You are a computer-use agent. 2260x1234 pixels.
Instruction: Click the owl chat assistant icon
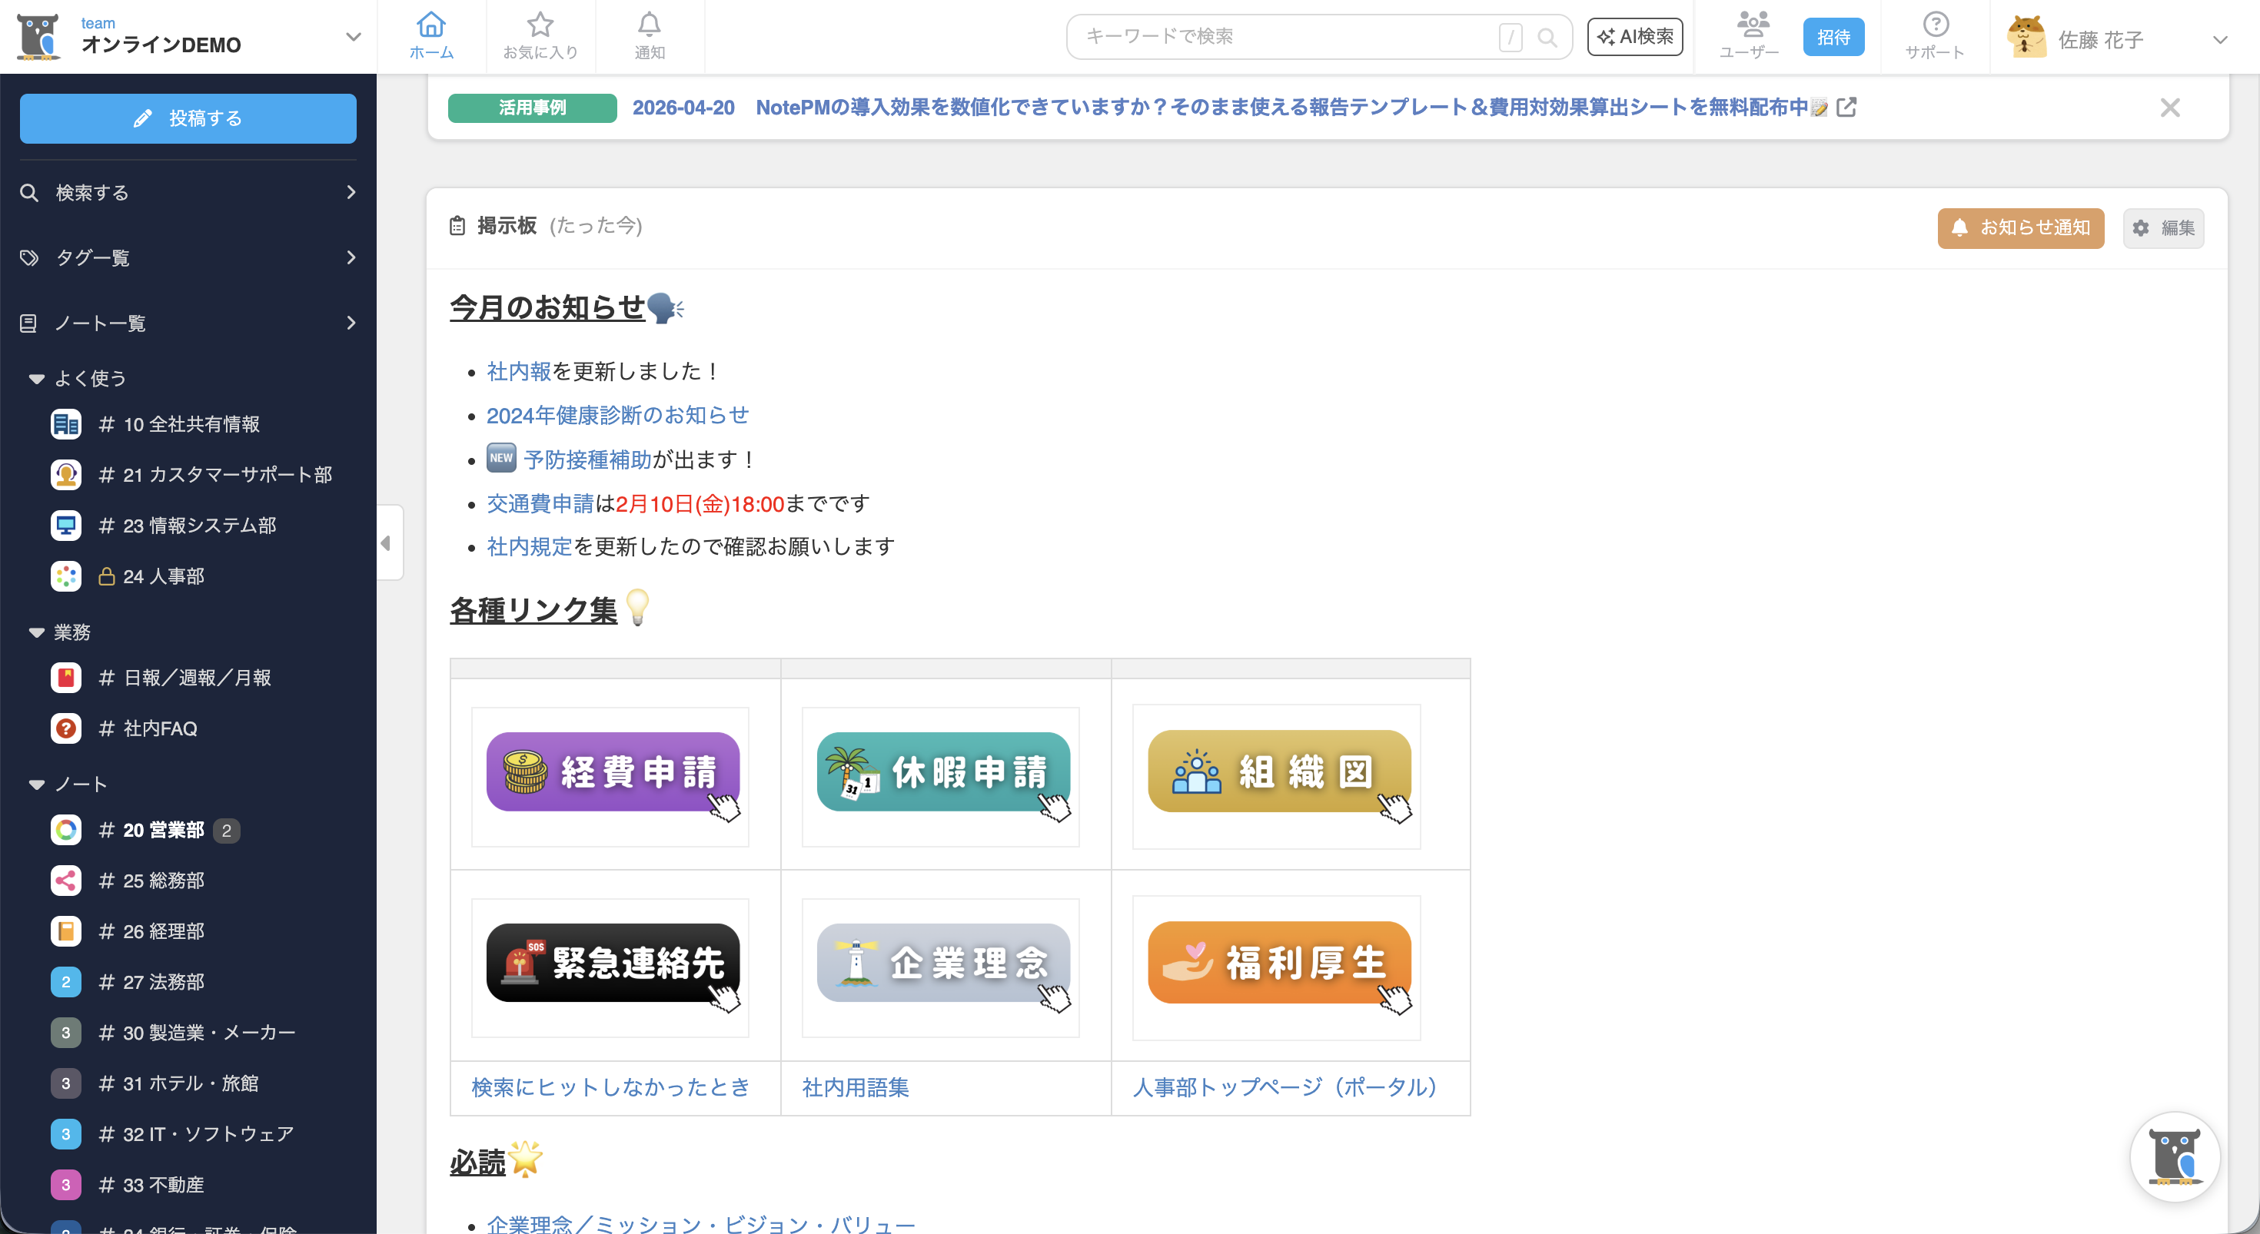pos(2174,1157)
